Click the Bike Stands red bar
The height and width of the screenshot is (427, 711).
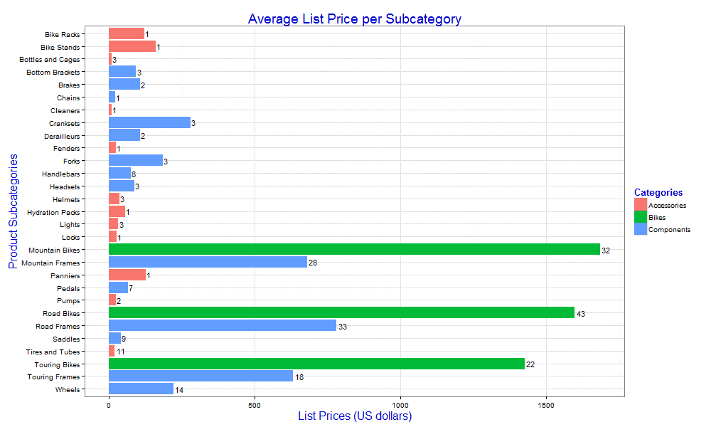(x=132, y=47)
